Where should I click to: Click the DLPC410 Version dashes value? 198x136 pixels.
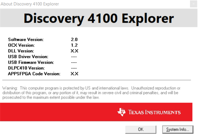coord(74,68)
